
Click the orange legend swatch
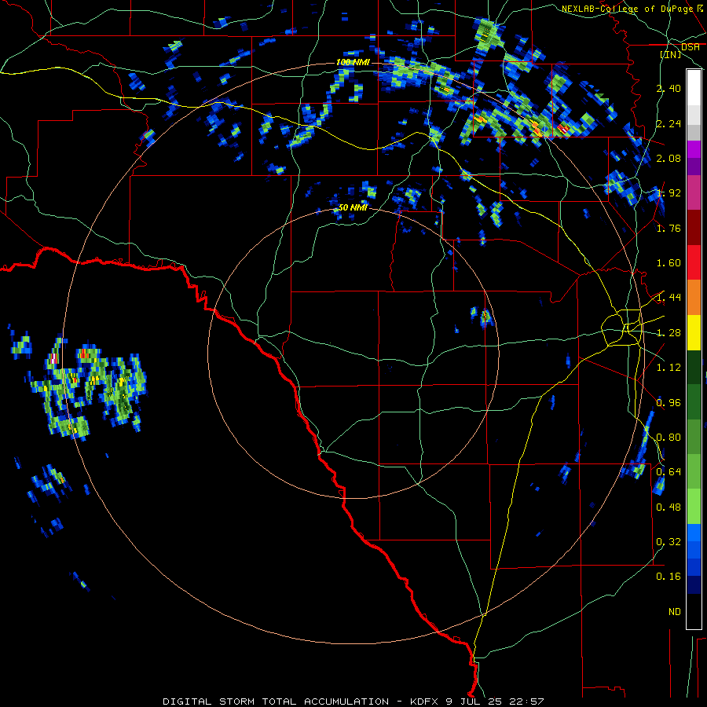click(x=694, y=298)
